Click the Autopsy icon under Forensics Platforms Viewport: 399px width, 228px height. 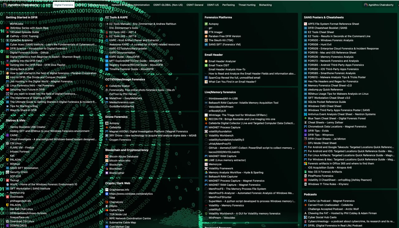(x=206, y=24)
